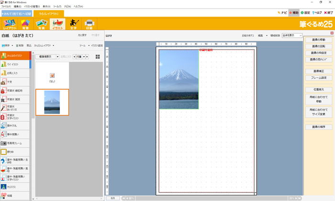This screenshot has width=335, height=201.
Task: Click the 画像の回転 button
Action: click(x=319, y=46)
